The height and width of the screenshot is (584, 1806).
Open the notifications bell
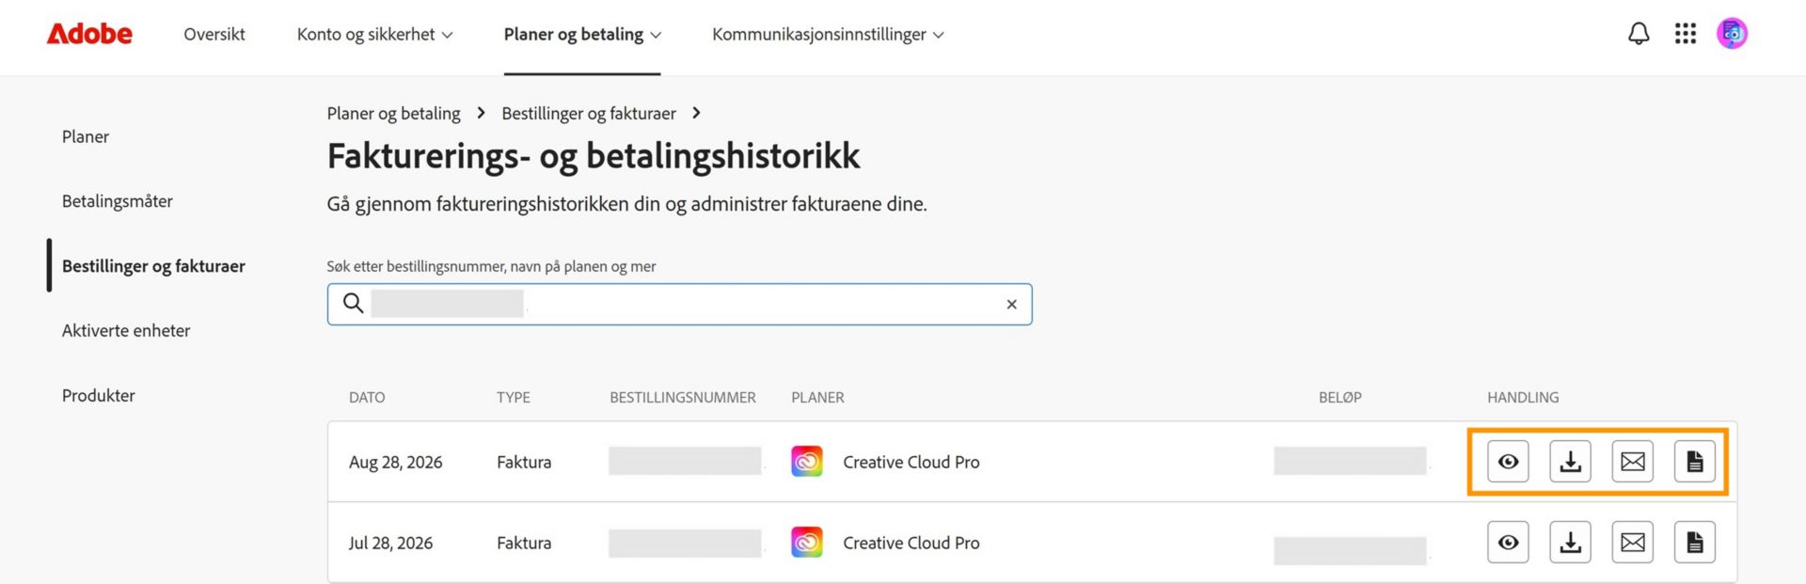[1639, 34]
